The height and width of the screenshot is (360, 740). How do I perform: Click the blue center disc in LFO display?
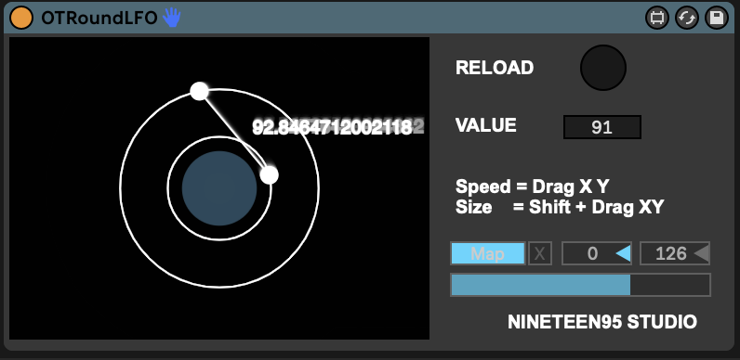coord(219,188)
